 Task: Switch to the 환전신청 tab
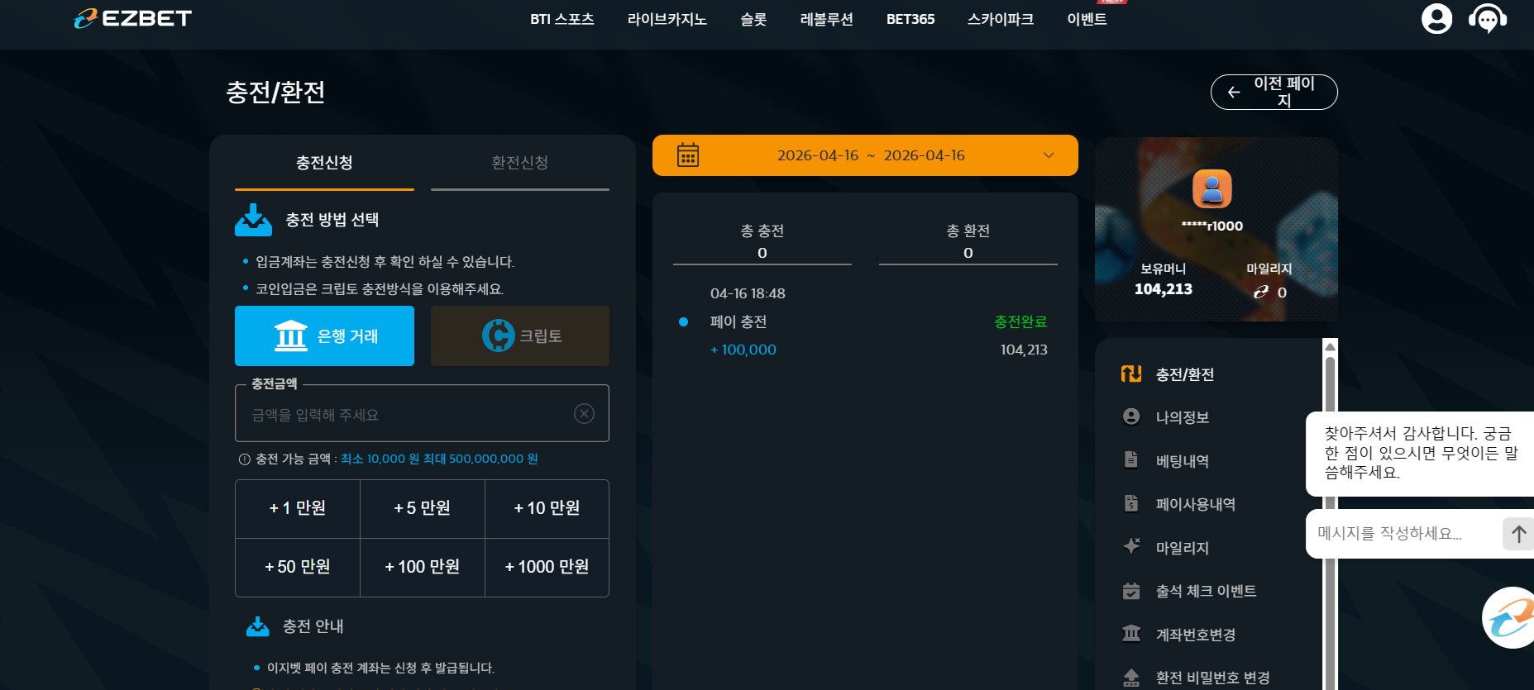pos(520,163)
